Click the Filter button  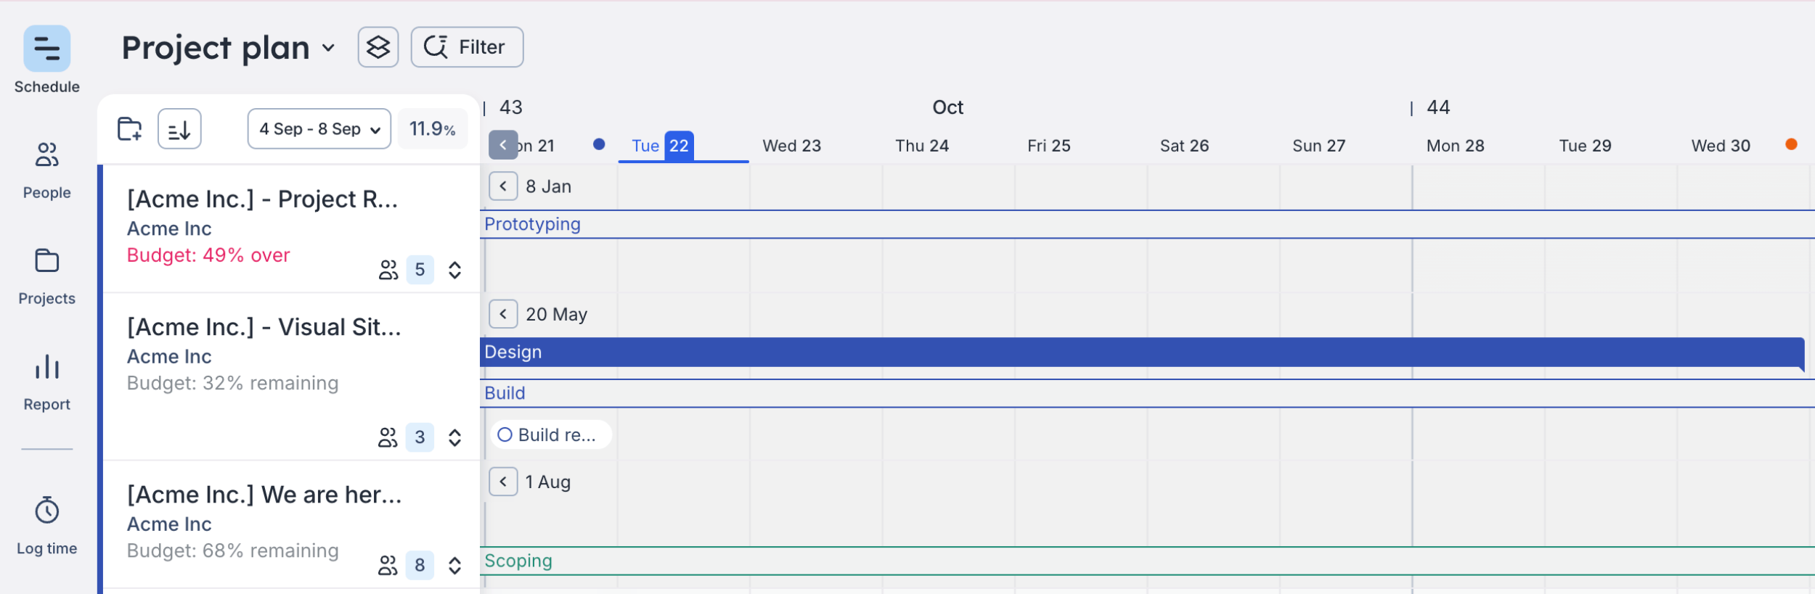click(x=467, y=48)
